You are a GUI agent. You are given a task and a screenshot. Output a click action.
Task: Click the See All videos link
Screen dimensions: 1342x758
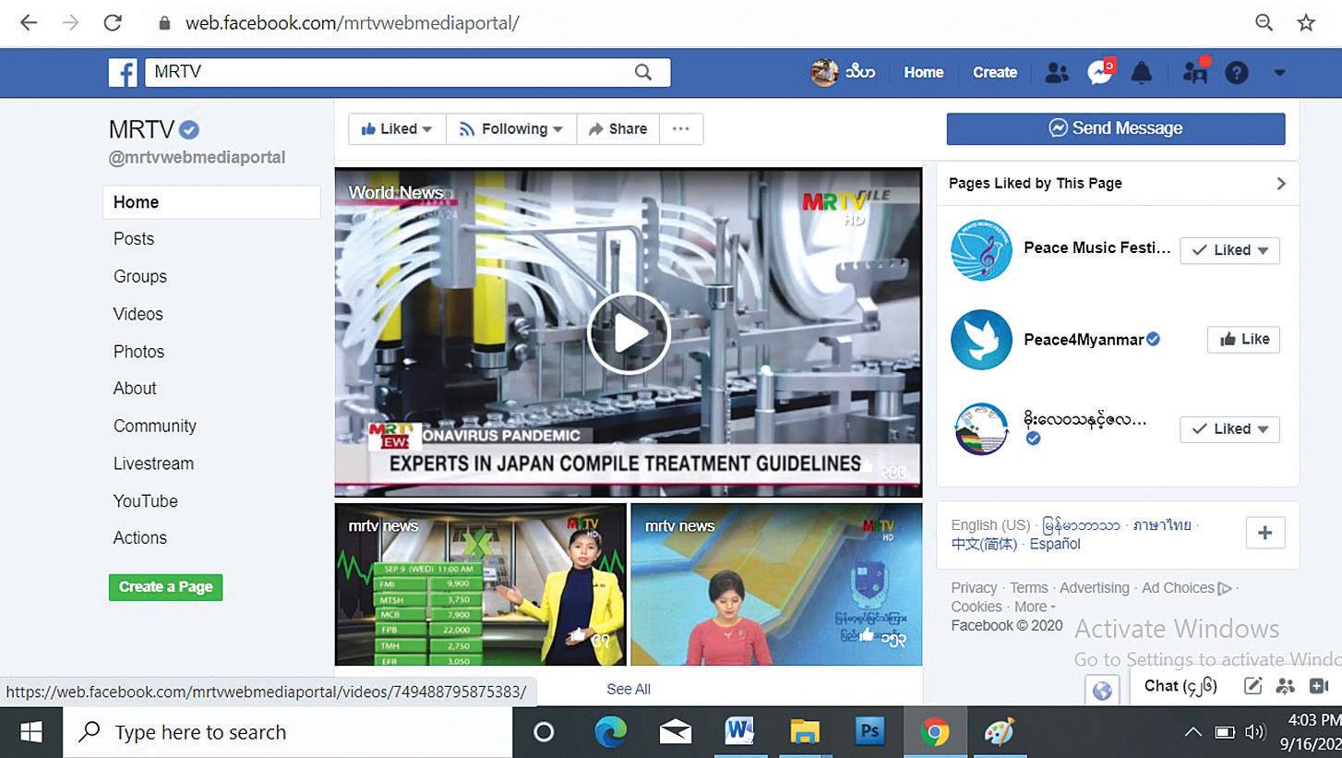click(x=629, y=689)
